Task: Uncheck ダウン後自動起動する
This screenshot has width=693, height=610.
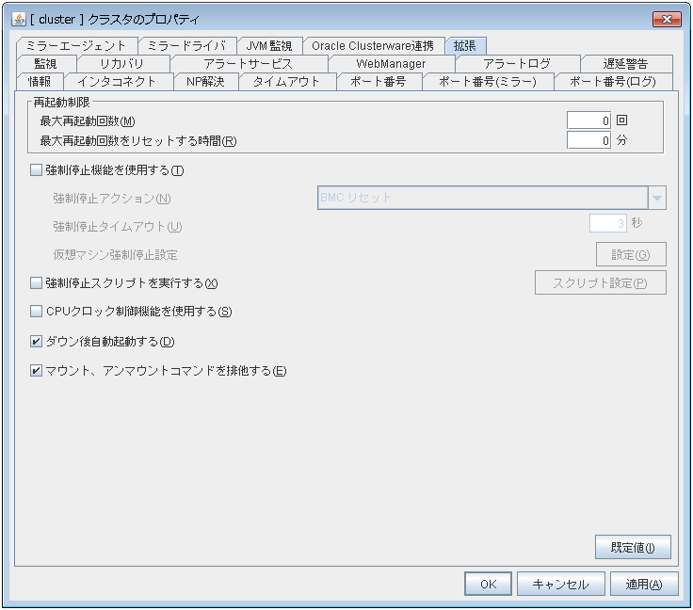Action: (x=37, y=341)
